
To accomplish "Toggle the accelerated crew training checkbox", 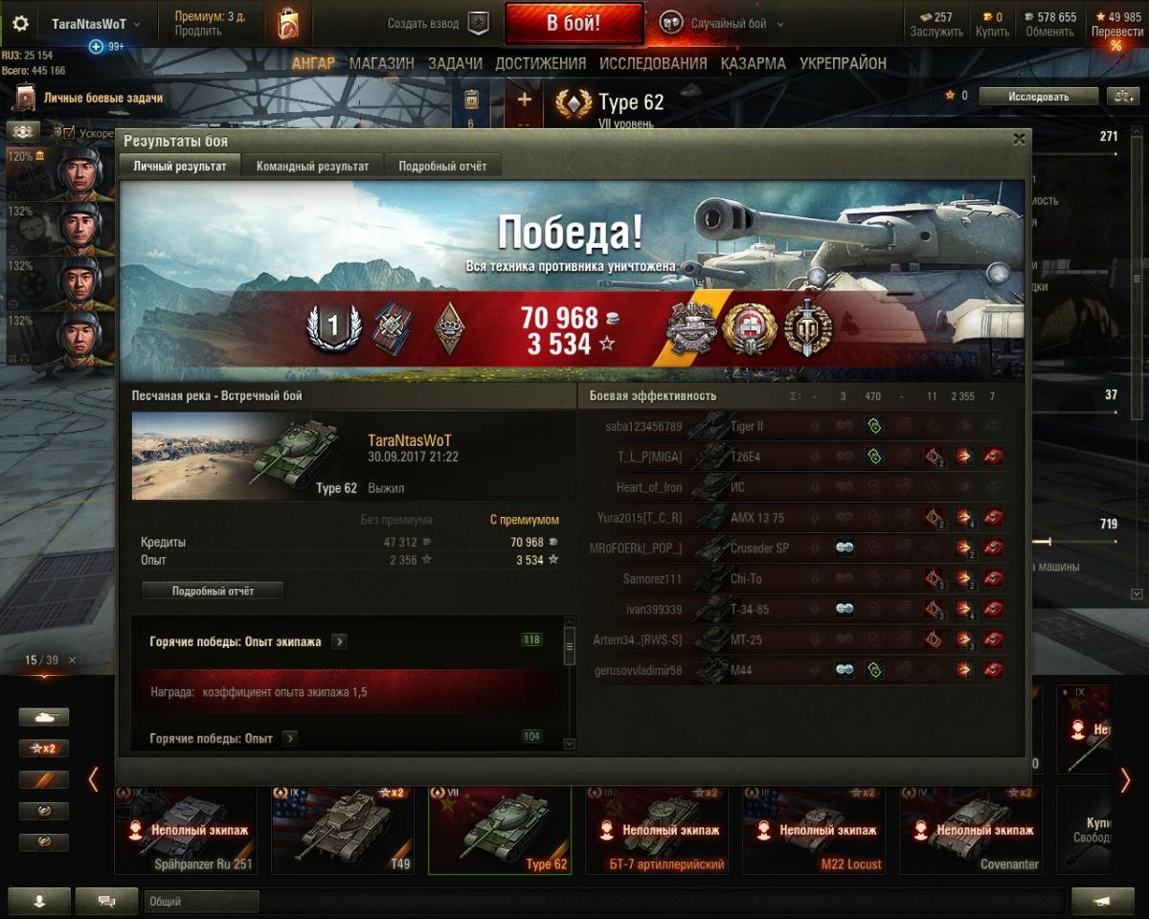I will pyautogui.click(x=69, y=133).
